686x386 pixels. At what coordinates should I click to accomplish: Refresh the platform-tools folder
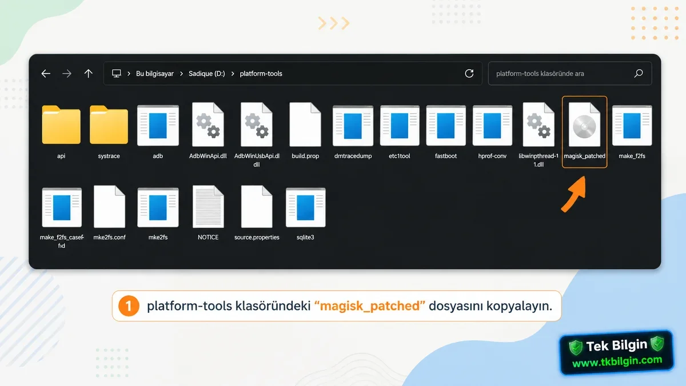coord(469,74)
